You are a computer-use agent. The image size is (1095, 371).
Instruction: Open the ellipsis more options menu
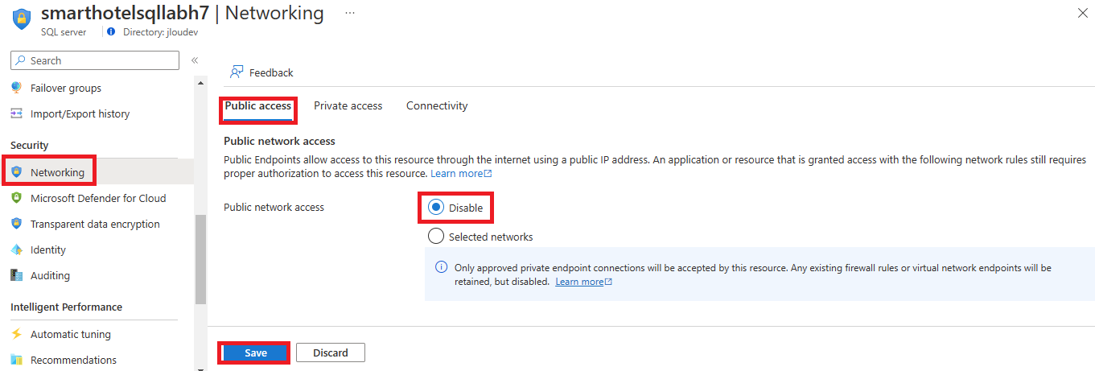point(350,14)
